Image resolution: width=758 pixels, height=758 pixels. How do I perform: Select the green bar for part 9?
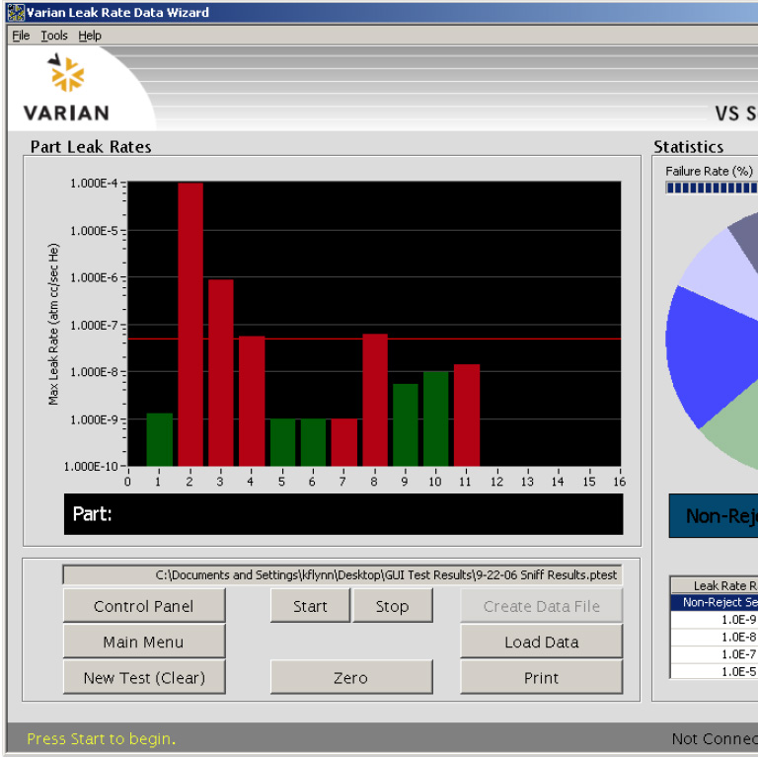[x=406, y=425]
